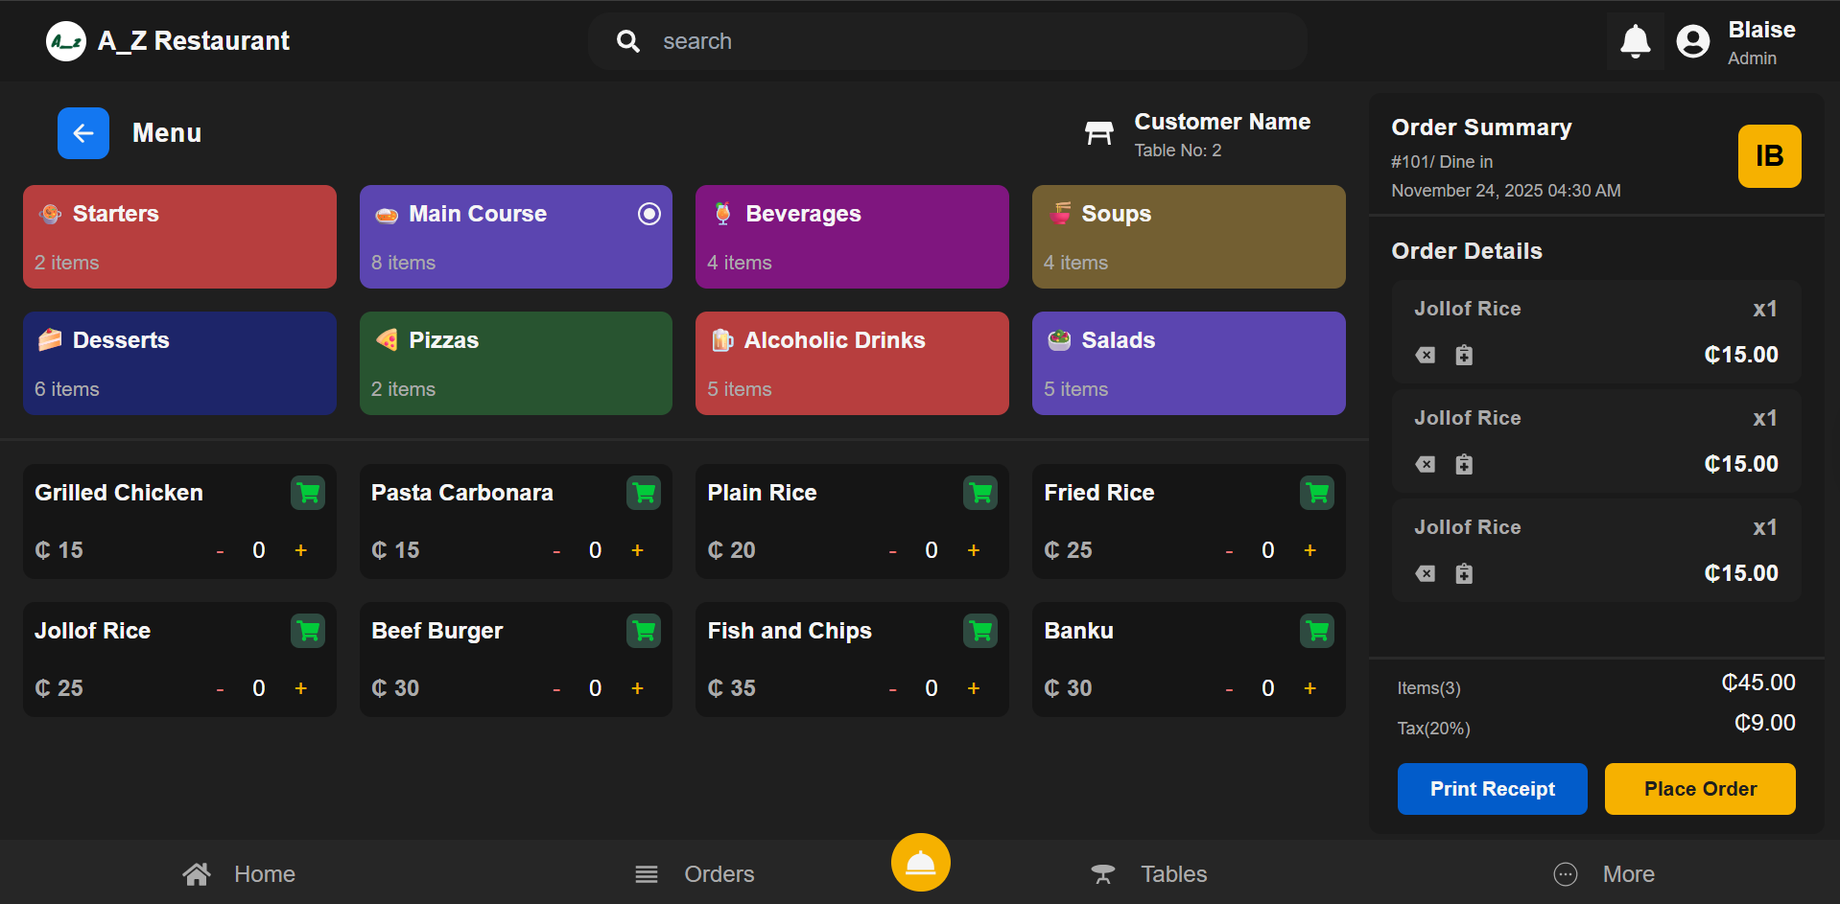Decrease Banku quantity with minus
This screenshot has height=904, width=1840.
pyautogui.click(x=1229, y=687)
